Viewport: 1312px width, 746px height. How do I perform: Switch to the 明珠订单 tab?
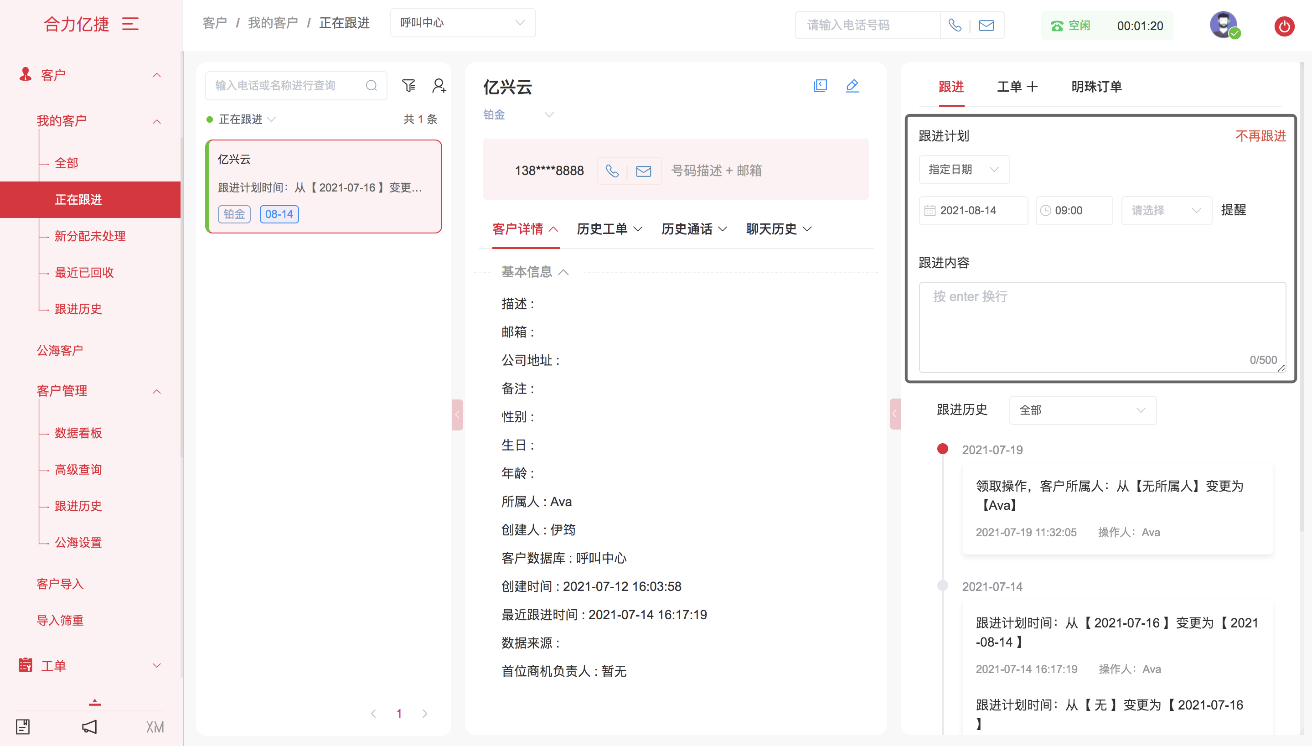1096,87
